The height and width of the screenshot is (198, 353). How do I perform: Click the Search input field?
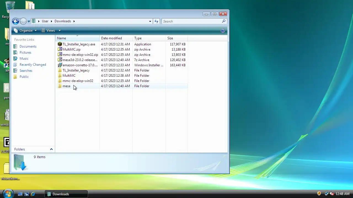192,21
